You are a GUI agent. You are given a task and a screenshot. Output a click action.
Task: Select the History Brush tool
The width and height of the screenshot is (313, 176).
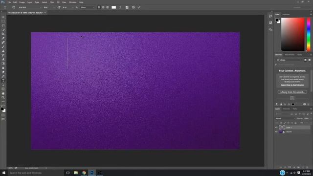click(x=3, y=55)
